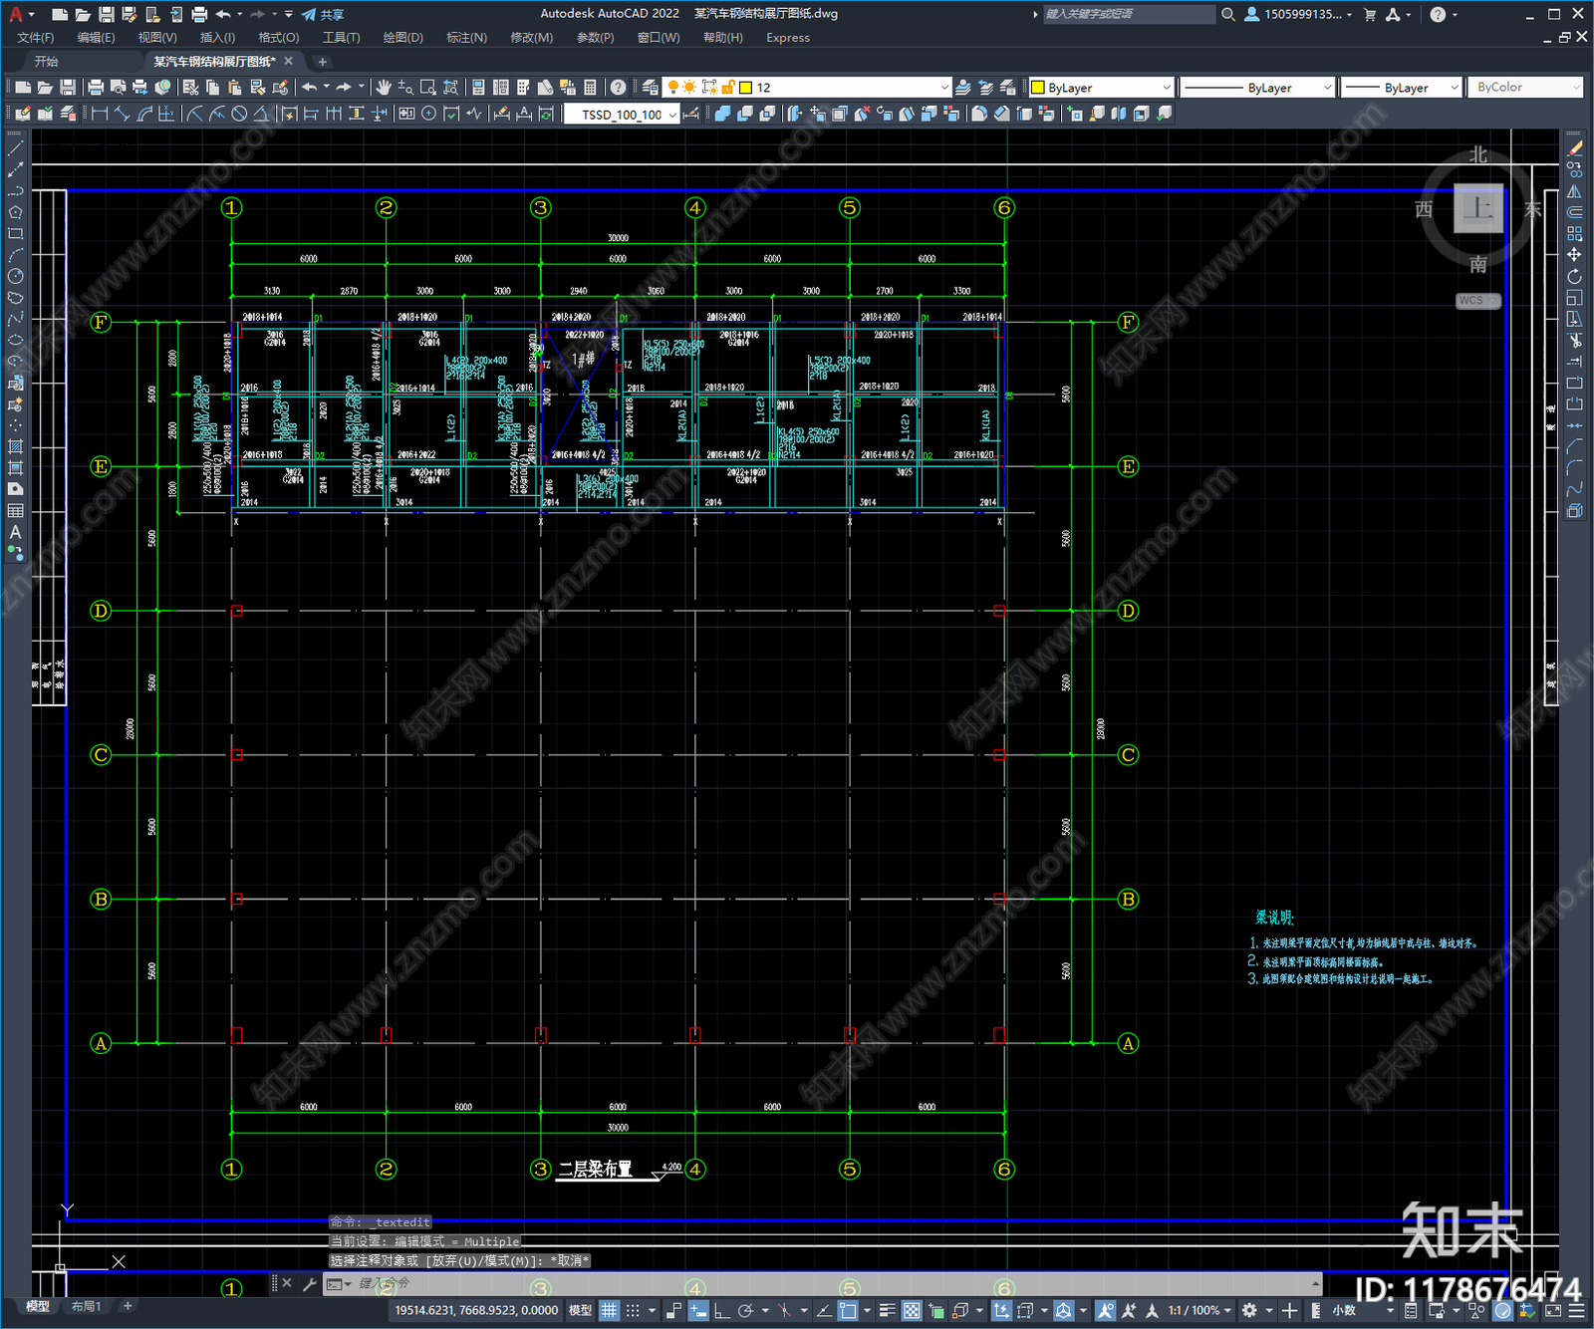Click the workspace settings gear icon

(1249, 1311)
